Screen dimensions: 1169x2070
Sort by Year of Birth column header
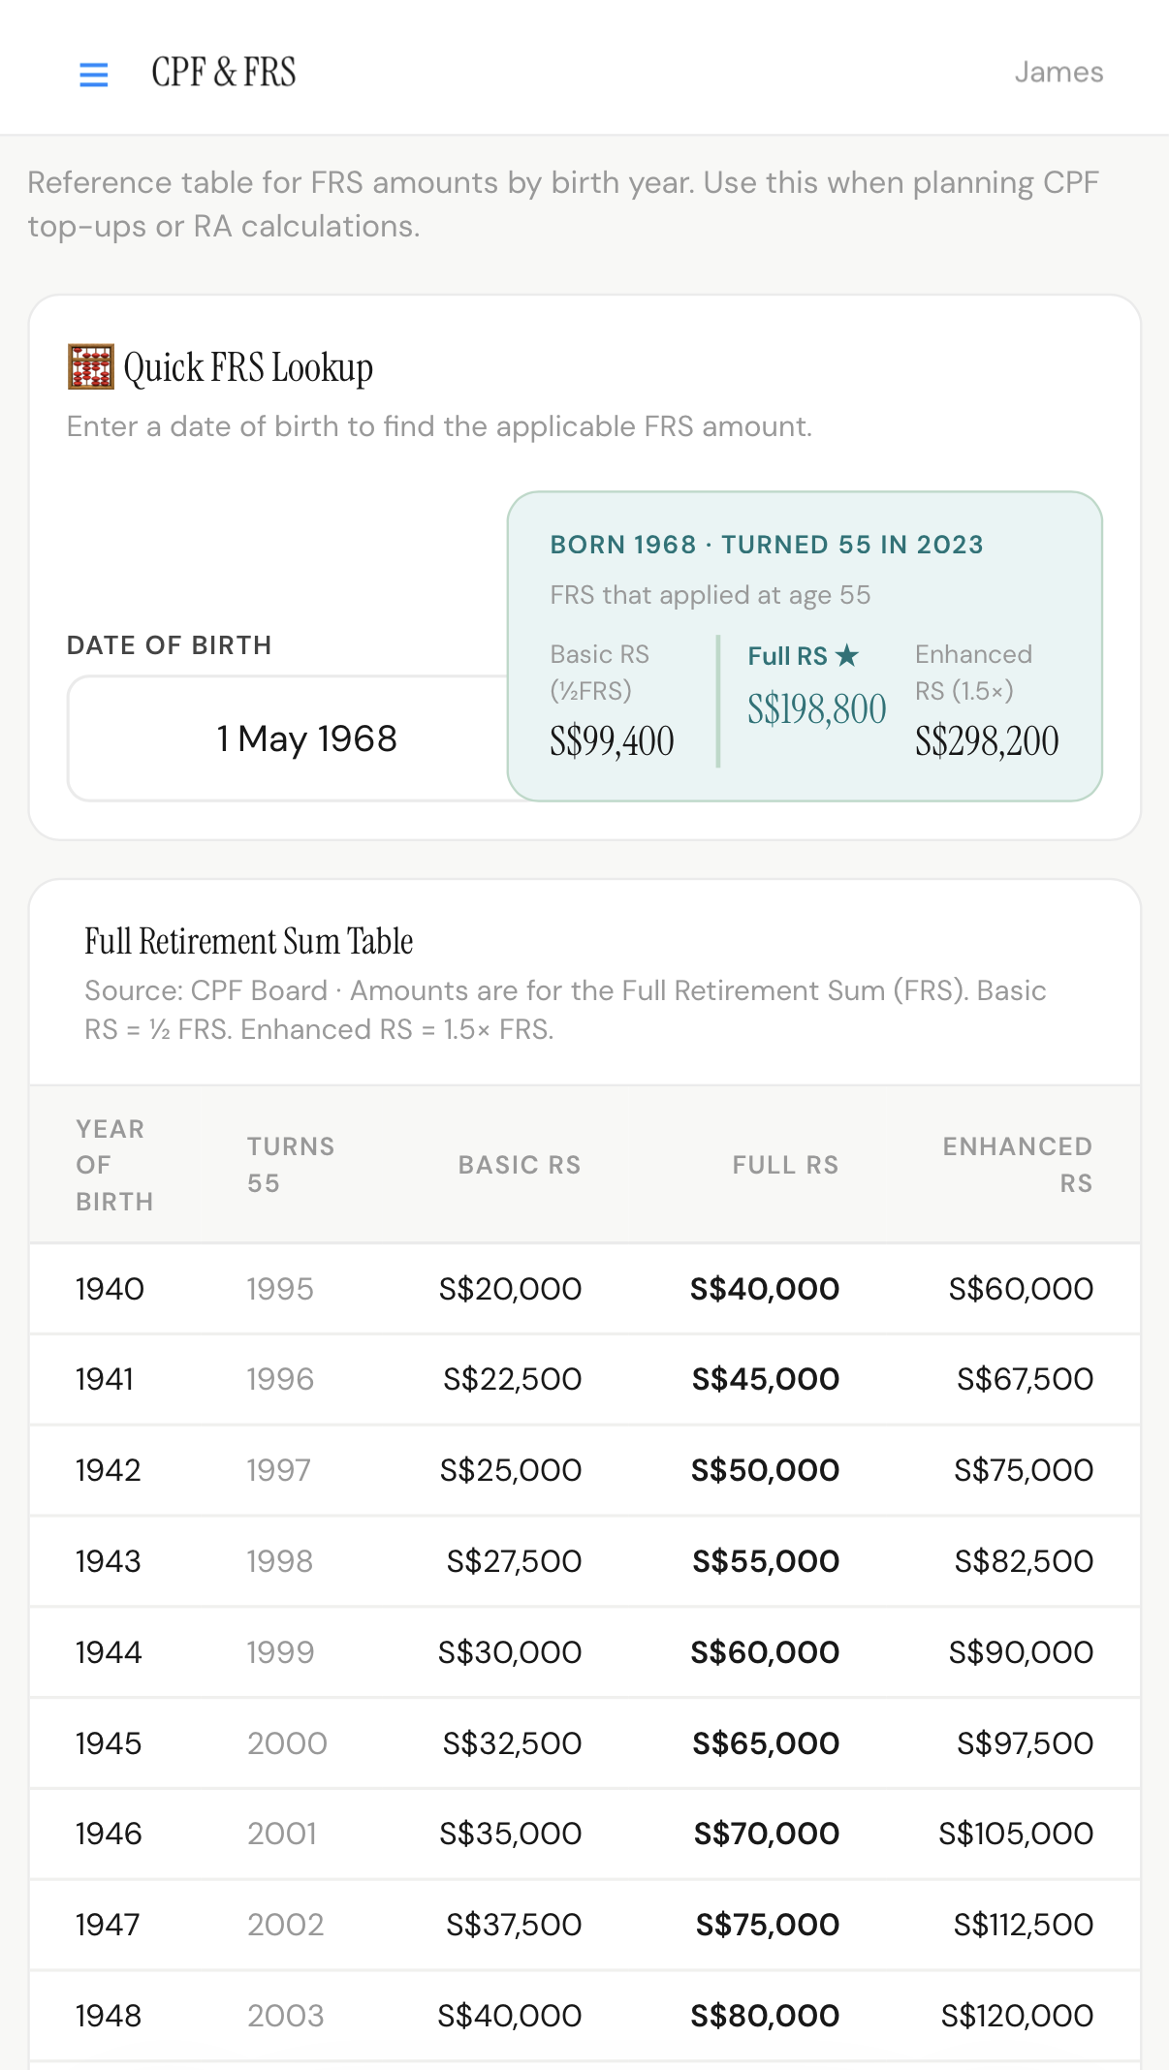[x=114, y=1165]
